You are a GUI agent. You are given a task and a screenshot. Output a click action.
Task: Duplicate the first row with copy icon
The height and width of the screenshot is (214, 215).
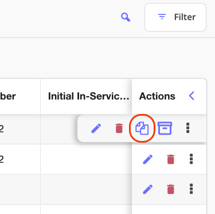pos(142,128)
